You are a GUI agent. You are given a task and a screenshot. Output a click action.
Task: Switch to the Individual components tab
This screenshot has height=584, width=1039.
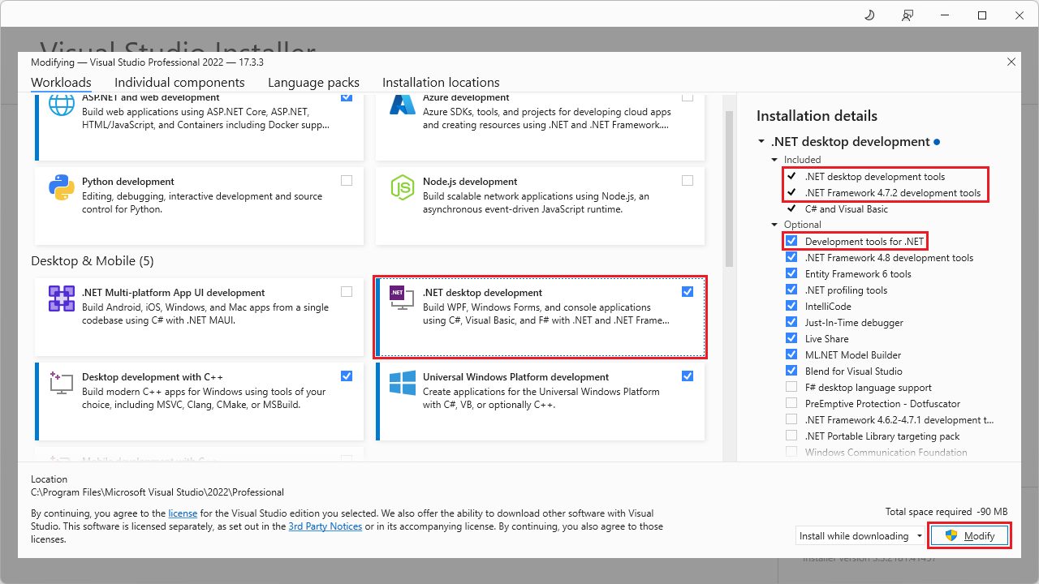(179, 82)
